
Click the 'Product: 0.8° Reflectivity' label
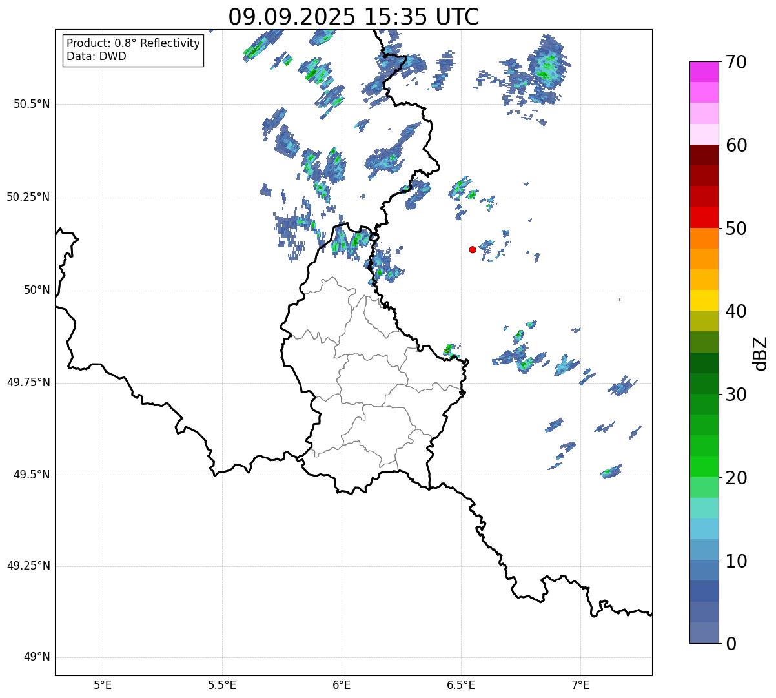134,43
